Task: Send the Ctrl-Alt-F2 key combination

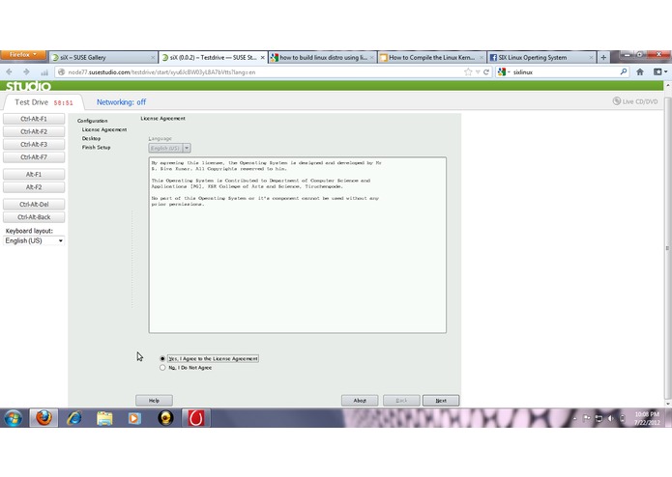Action: coord(34,131)
